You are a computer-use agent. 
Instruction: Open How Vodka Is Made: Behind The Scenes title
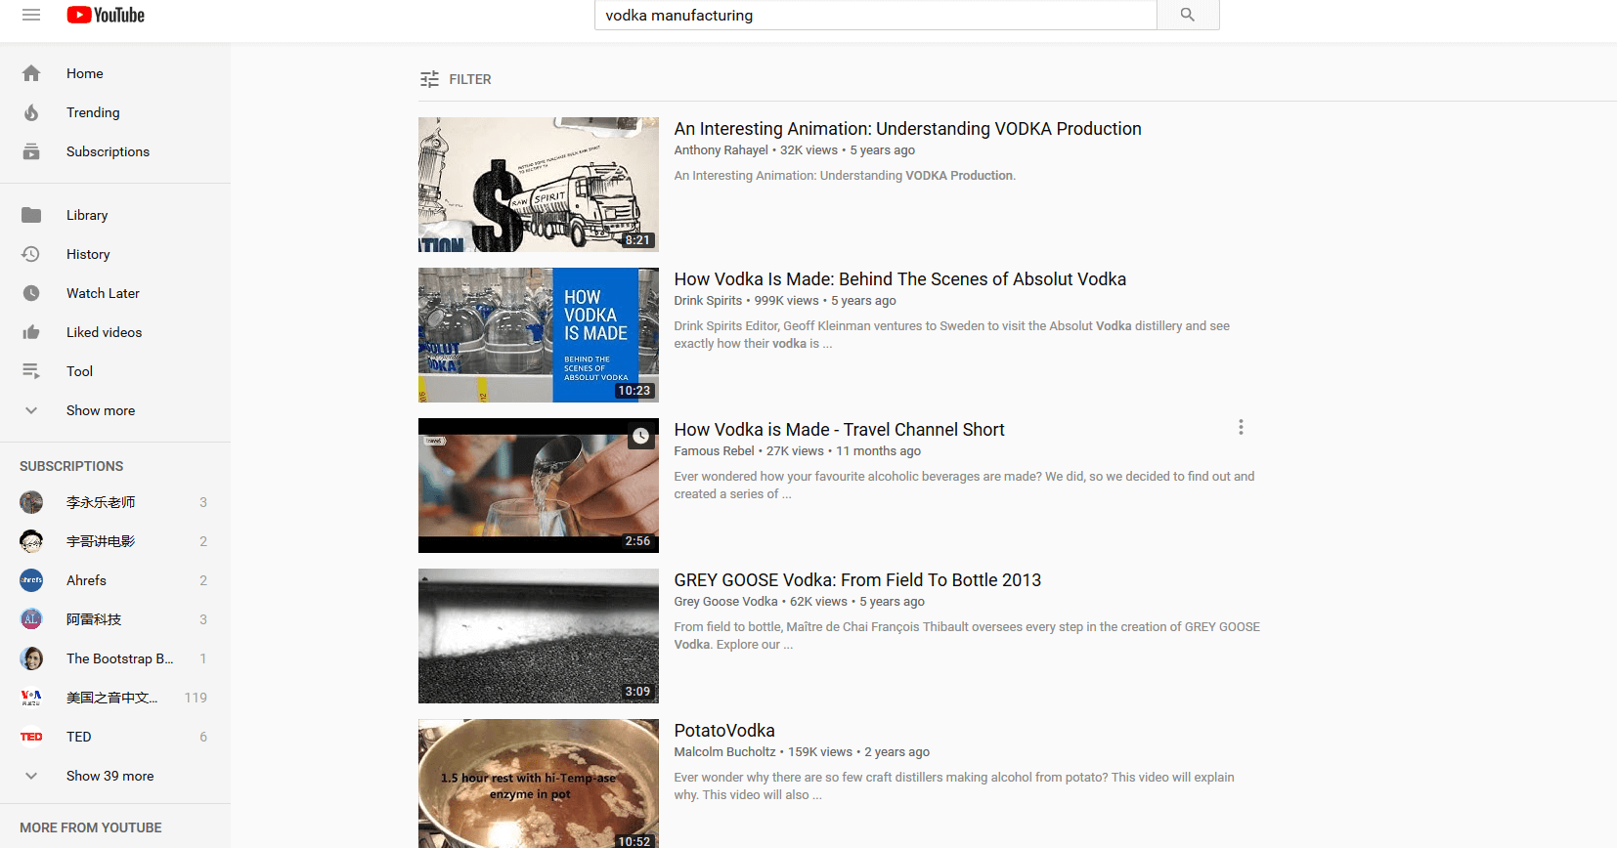coord(899,279)
